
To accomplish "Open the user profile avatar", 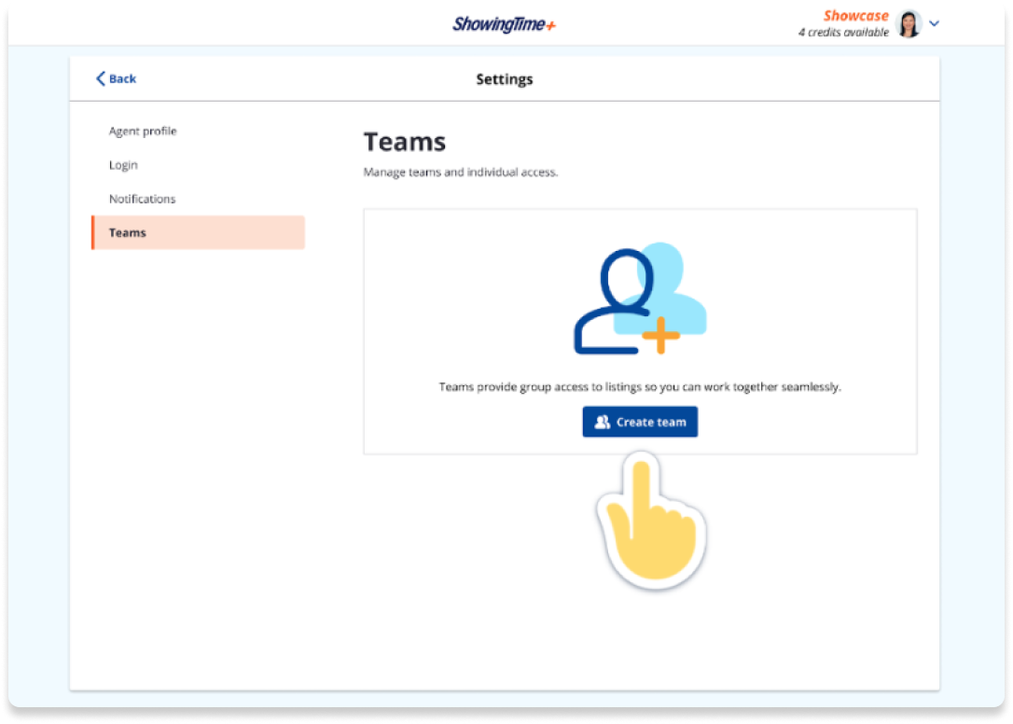I will 908,24.
